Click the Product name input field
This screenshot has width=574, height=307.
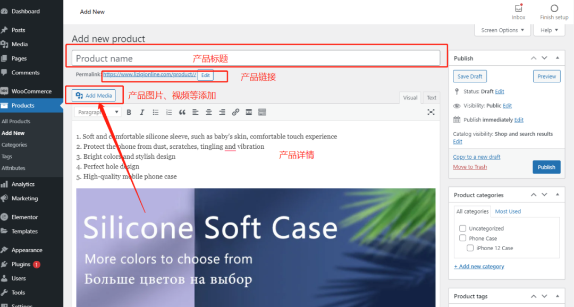(x=256, y=58)
